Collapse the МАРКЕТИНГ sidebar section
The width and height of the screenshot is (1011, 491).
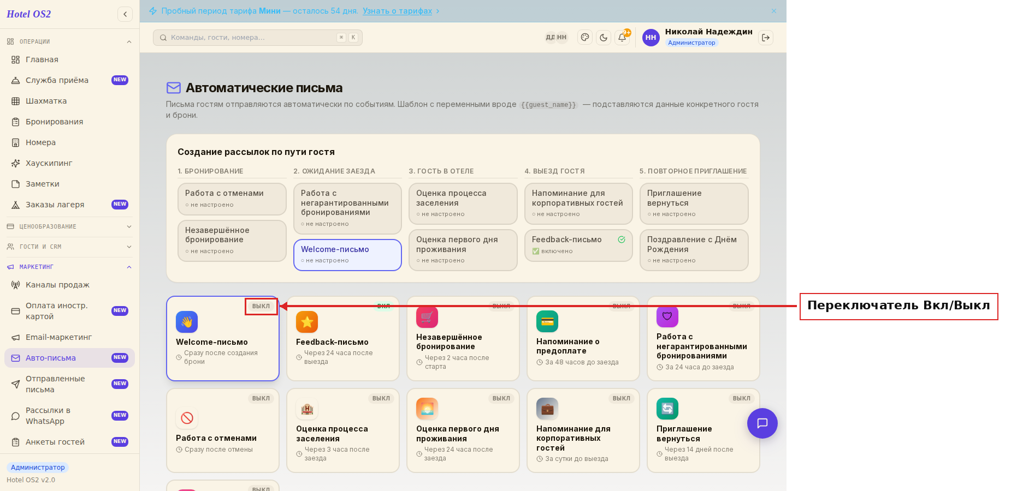[69, 267]
